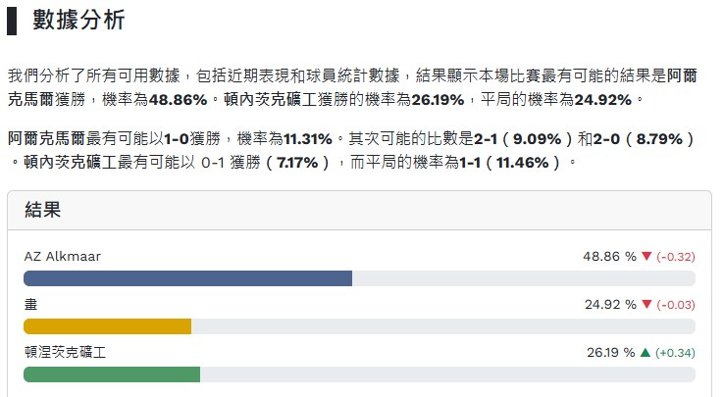724x397 pixels.
Task: Click the green up arrow beside 26.19 %
Action: 646,353
